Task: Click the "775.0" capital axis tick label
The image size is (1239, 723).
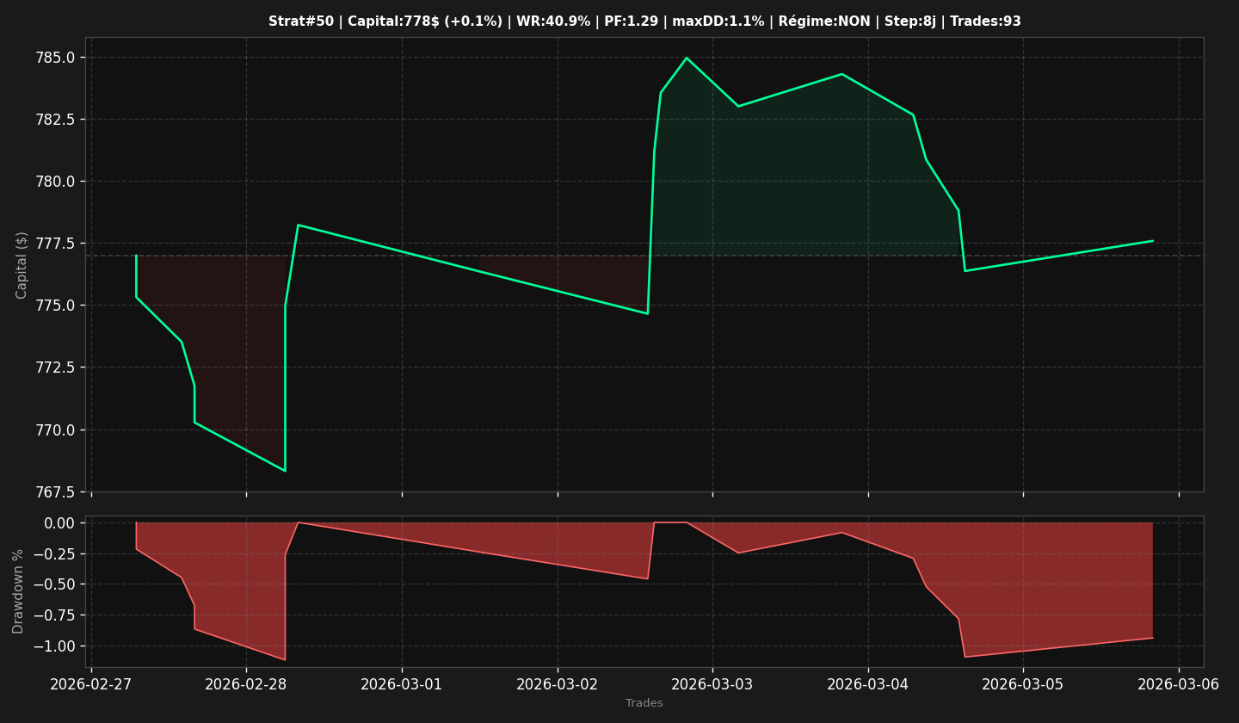Action: pos(54,306)
